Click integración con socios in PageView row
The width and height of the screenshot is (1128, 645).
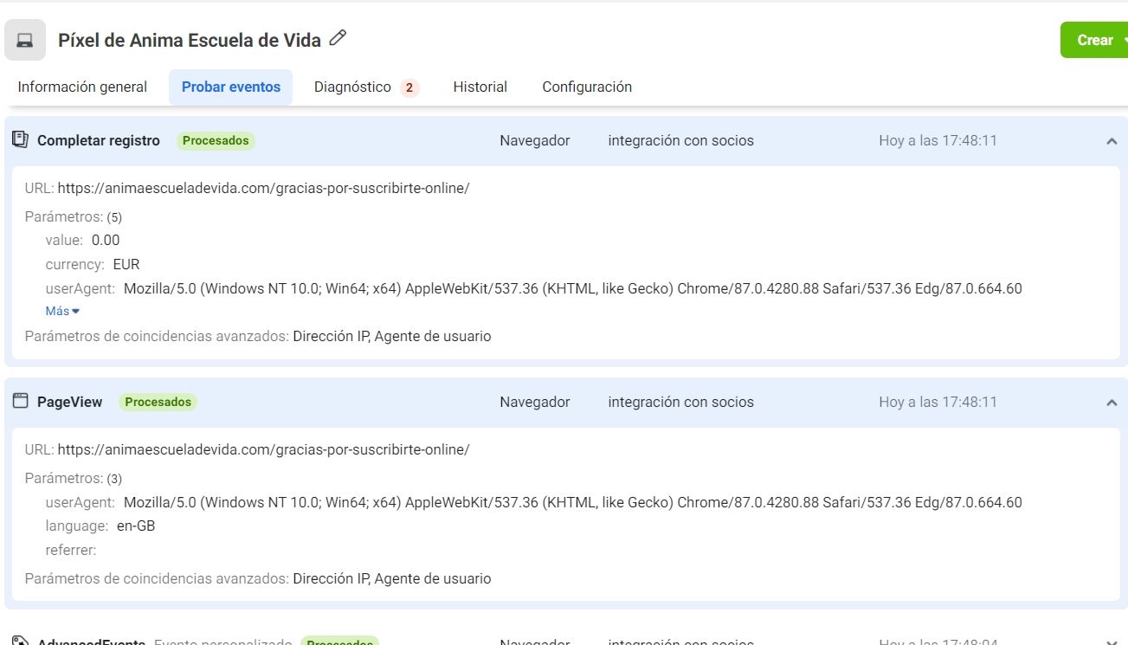pos(680,402)
